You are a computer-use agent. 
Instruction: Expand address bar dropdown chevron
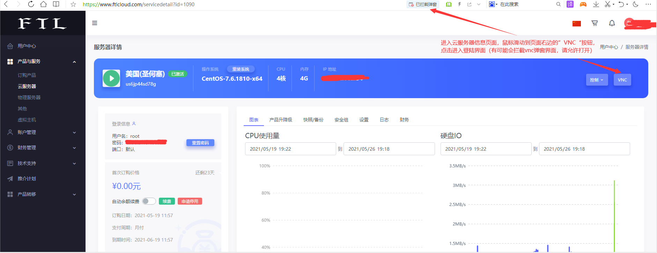click(479, 4)
